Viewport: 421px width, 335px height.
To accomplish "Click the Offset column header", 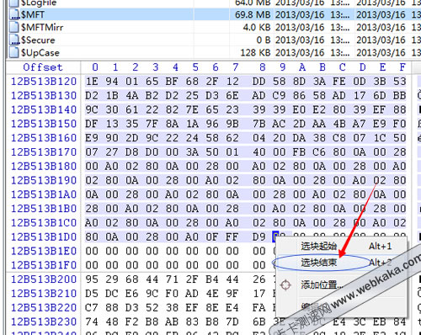I will [43, 67].
